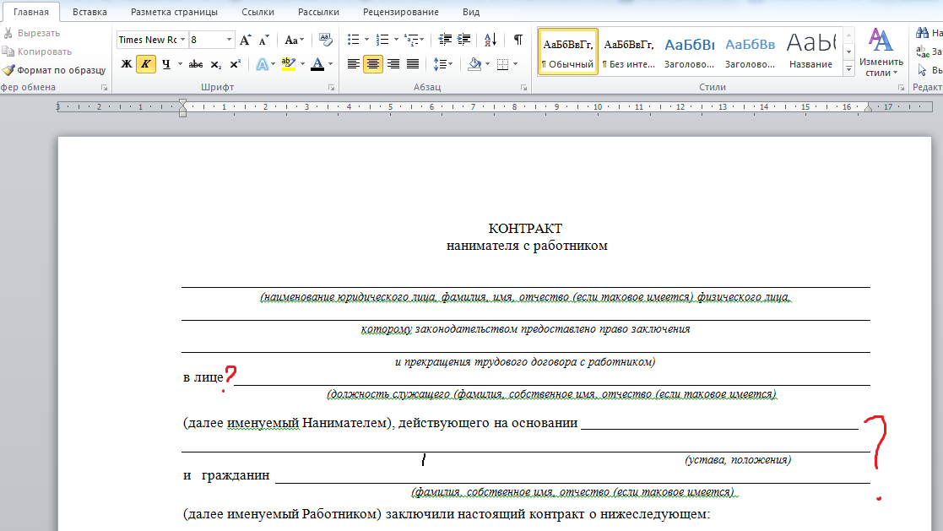Increase font size with grow icon
943x531 pixels.
click(x=245, y=40)
